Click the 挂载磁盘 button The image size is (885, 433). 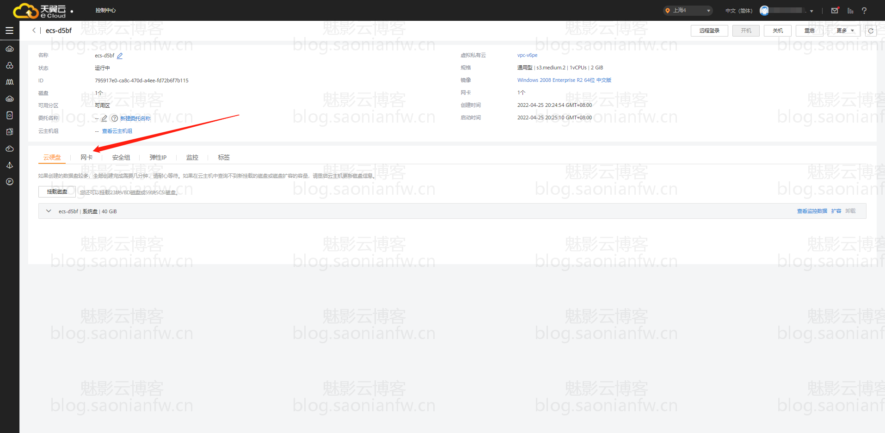(x=57, y=192)
